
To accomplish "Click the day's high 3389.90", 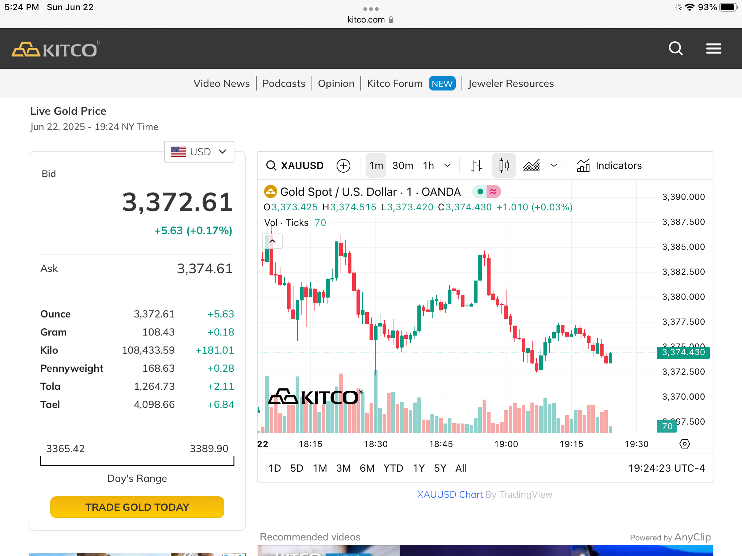I will [209, 449].
